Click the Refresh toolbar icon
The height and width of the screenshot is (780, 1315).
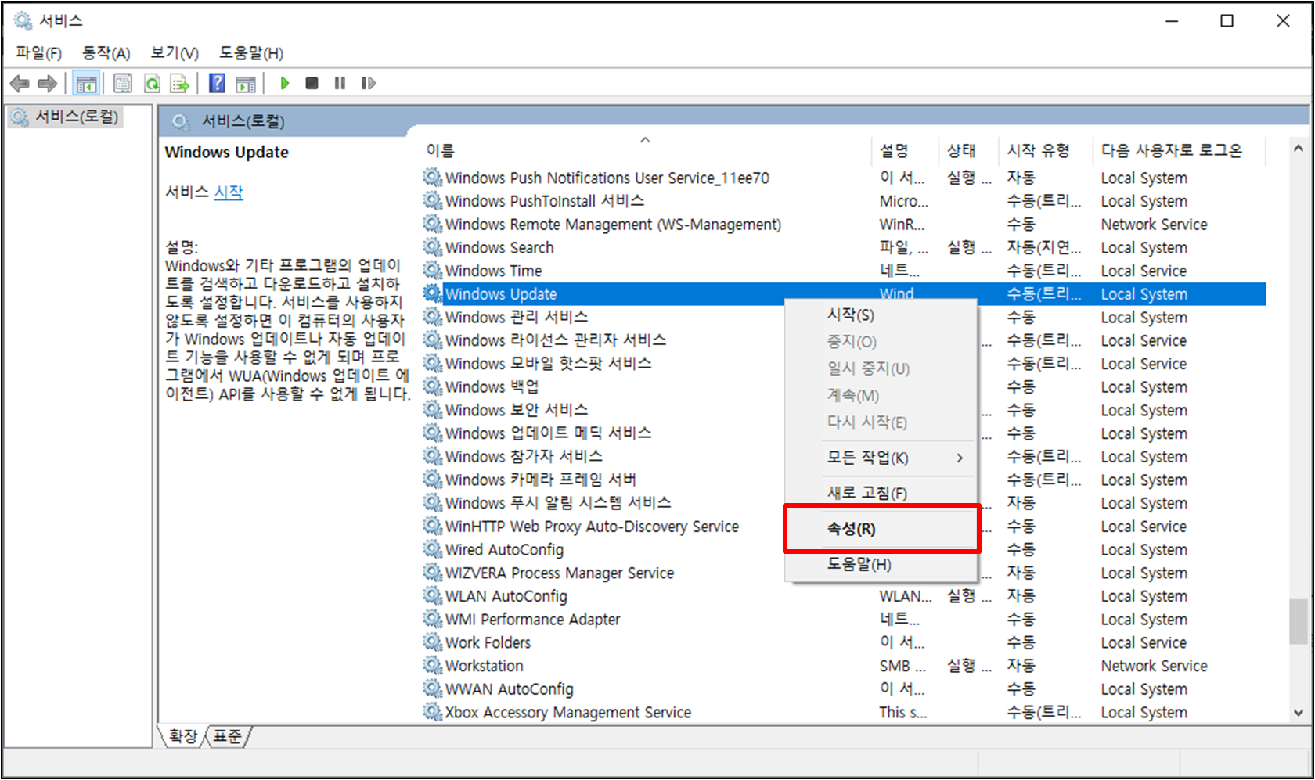(x=152, y=83)
